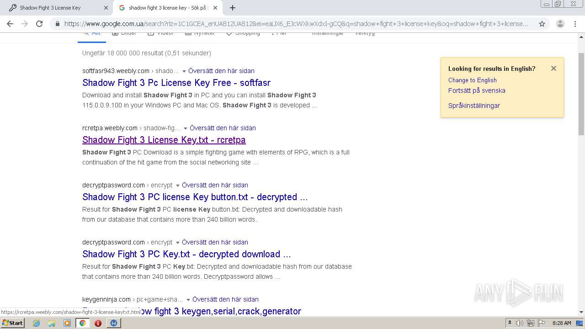Choose 'Change to English'
The width and height of the screenshot is (585, 329).
click(x=473, y=80)
